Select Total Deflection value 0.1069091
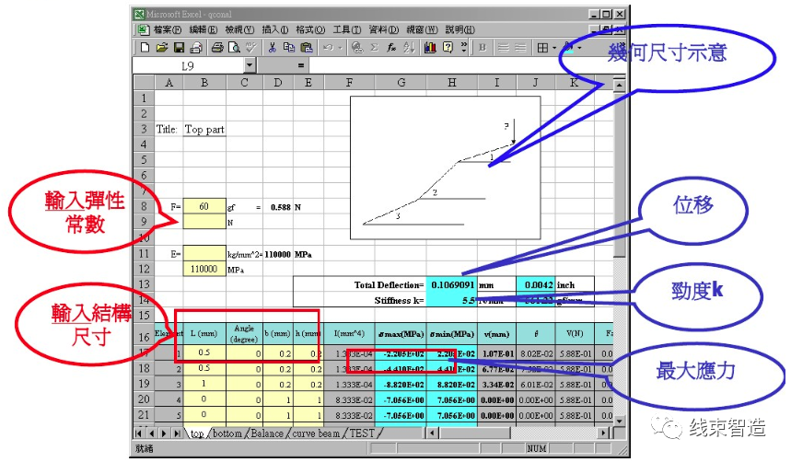This screenshot has height=462, width=791. tap(451, 285)
